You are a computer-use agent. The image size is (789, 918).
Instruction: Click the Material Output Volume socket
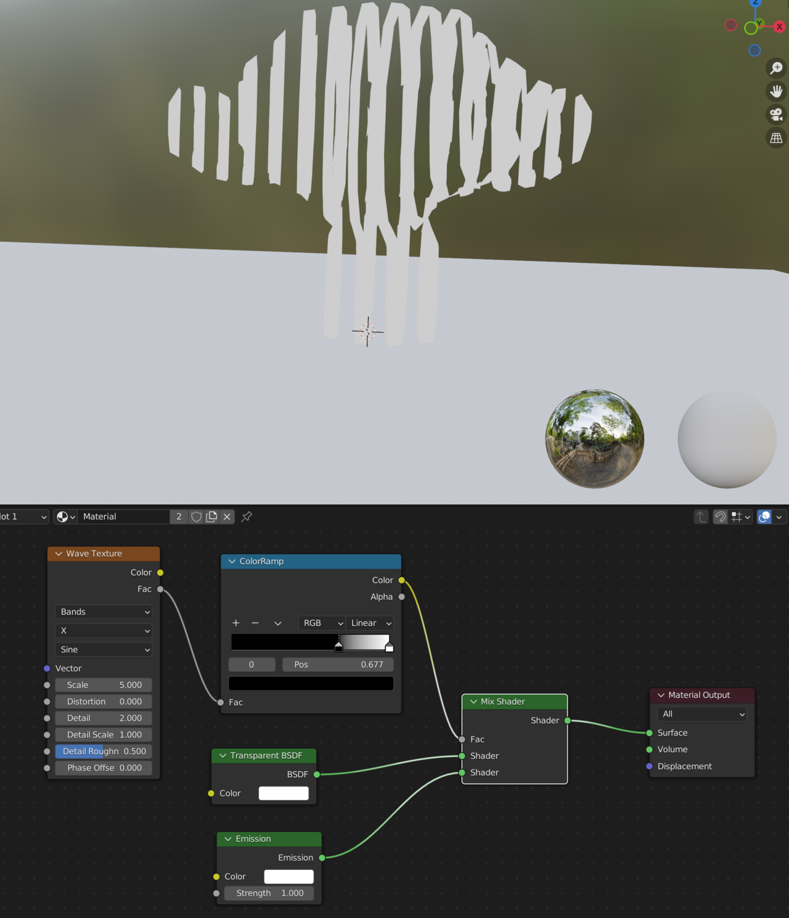tap(649, 750)
